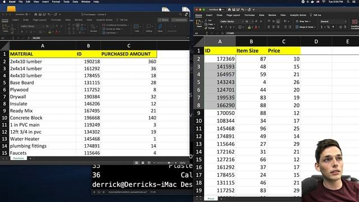Screen dimensions: 359x202
Task: Click Cut in right window clipboard group
Action: (x=209, y=20)
